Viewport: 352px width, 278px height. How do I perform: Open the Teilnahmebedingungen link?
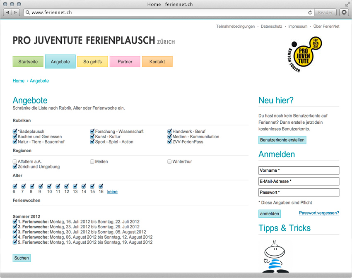point(235,26)
